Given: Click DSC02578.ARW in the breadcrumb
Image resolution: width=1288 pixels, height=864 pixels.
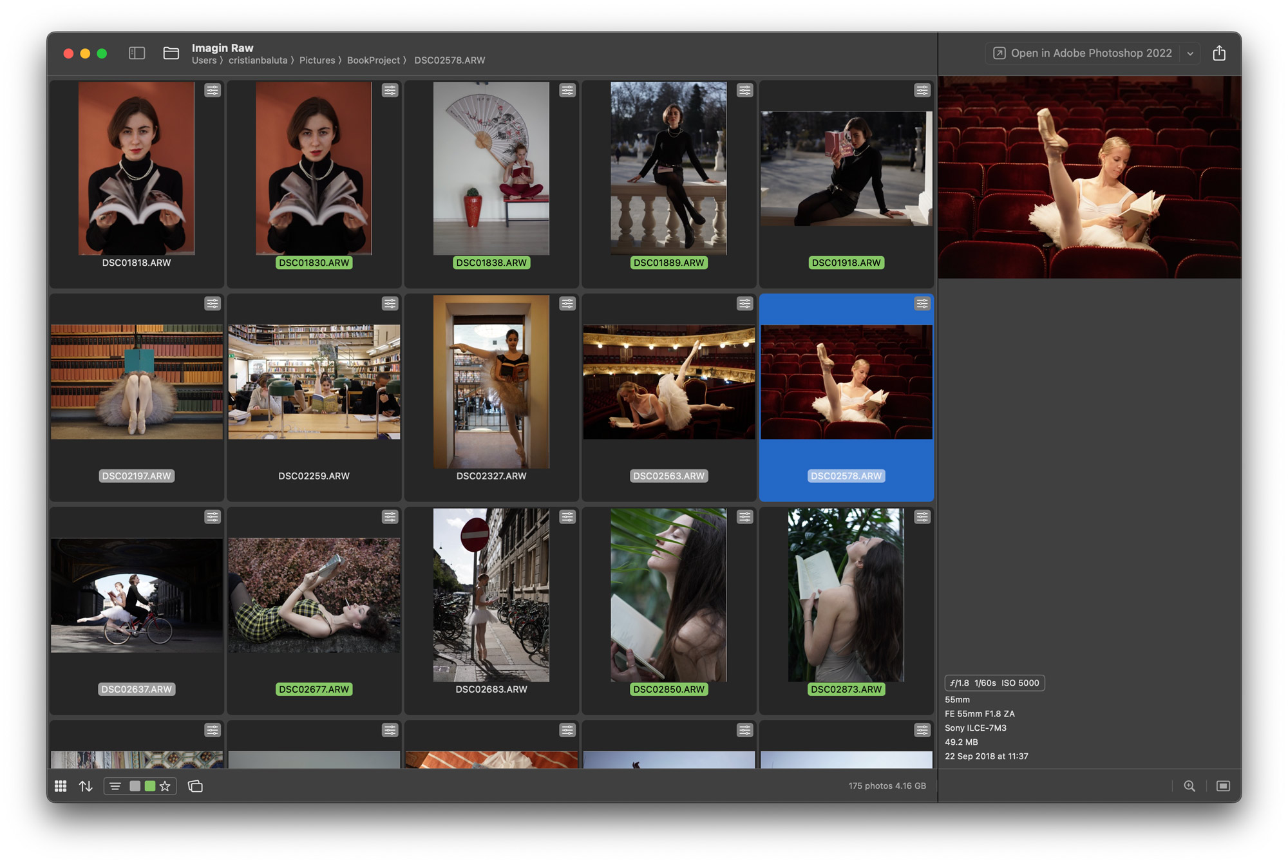Looking at the screenshot, I should tap(450, 61).
